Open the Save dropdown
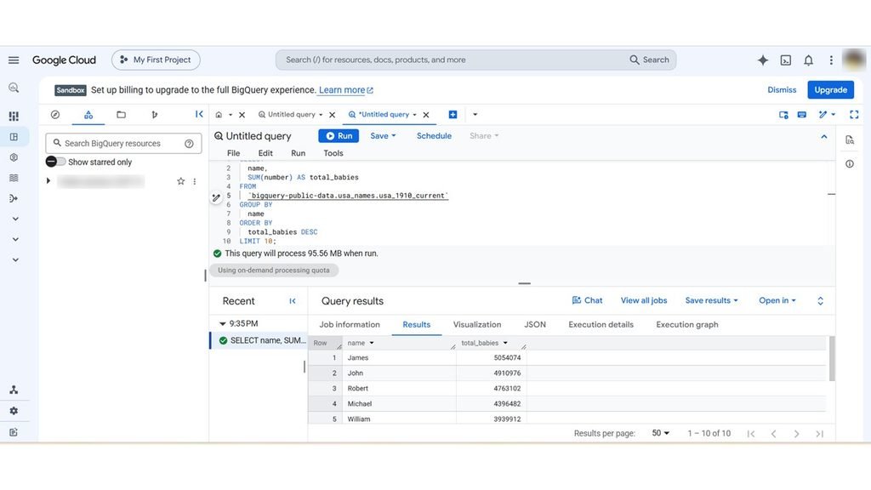 pyautogui.click(x=383, y=135)
